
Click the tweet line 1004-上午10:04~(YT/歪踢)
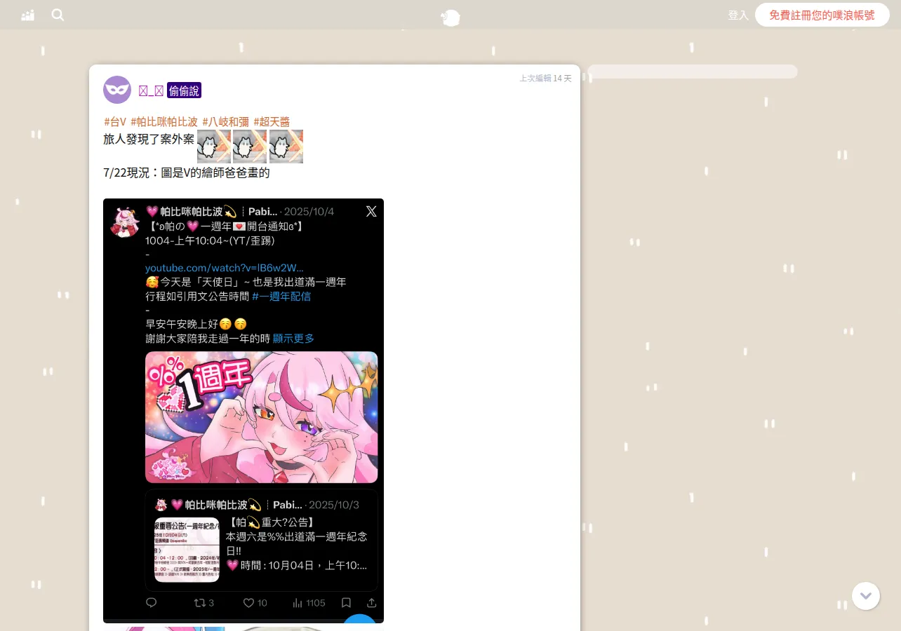tap(210, 240)
